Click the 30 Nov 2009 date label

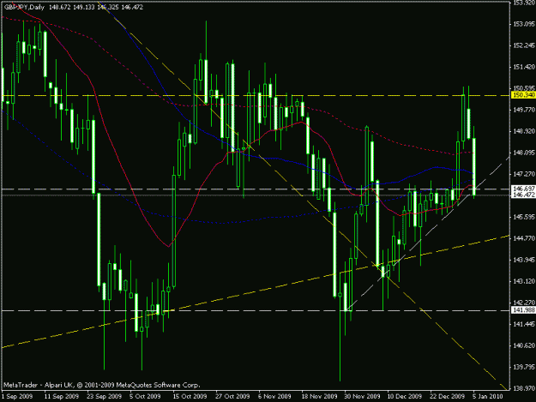click(362, 396)
